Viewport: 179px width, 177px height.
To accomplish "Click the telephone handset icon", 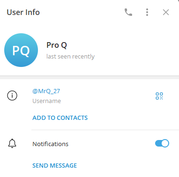I will pyautogui.click(x=128, y=12).
